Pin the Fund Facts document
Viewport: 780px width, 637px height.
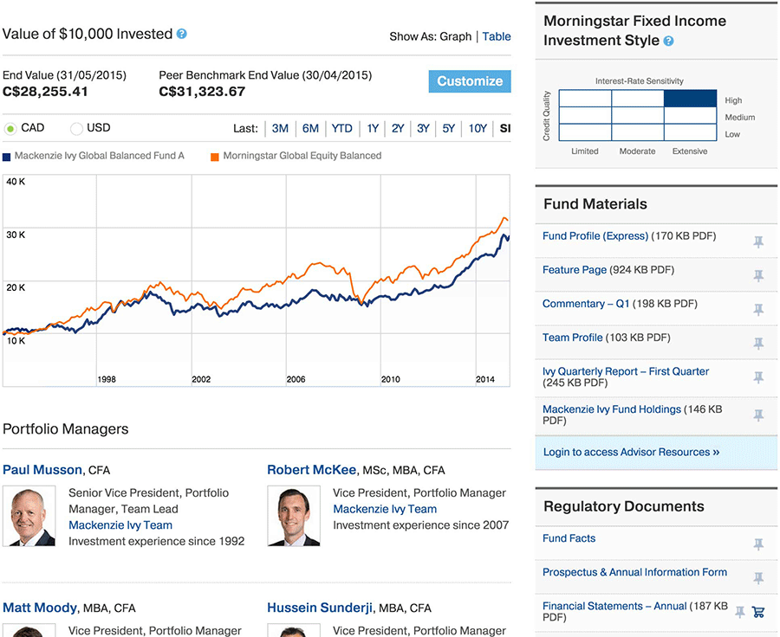pyautogui.click(x=758, y=544)
